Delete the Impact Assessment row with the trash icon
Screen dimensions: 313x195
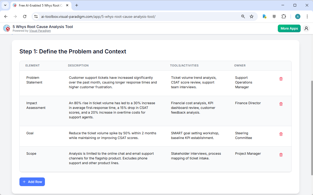point(281,104)
